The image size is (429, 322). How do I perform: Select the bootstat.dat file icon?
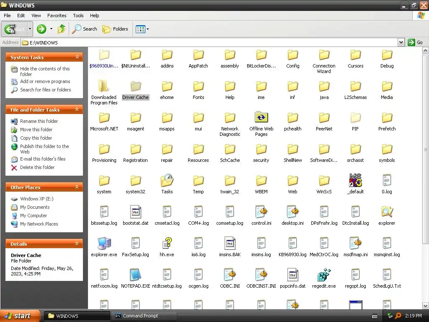(135, 212)
